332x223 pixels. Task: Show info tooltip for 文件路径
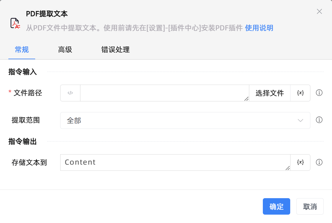point(319,93)
